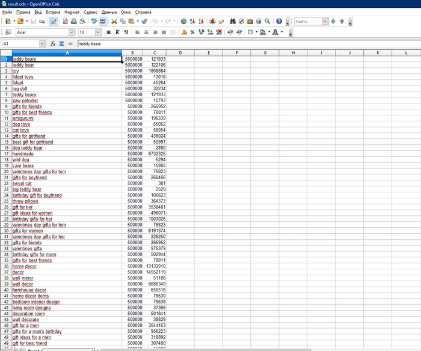Toggle Edit File mode button
Viewport: 421px width, 351px height.
pos(54,21)
